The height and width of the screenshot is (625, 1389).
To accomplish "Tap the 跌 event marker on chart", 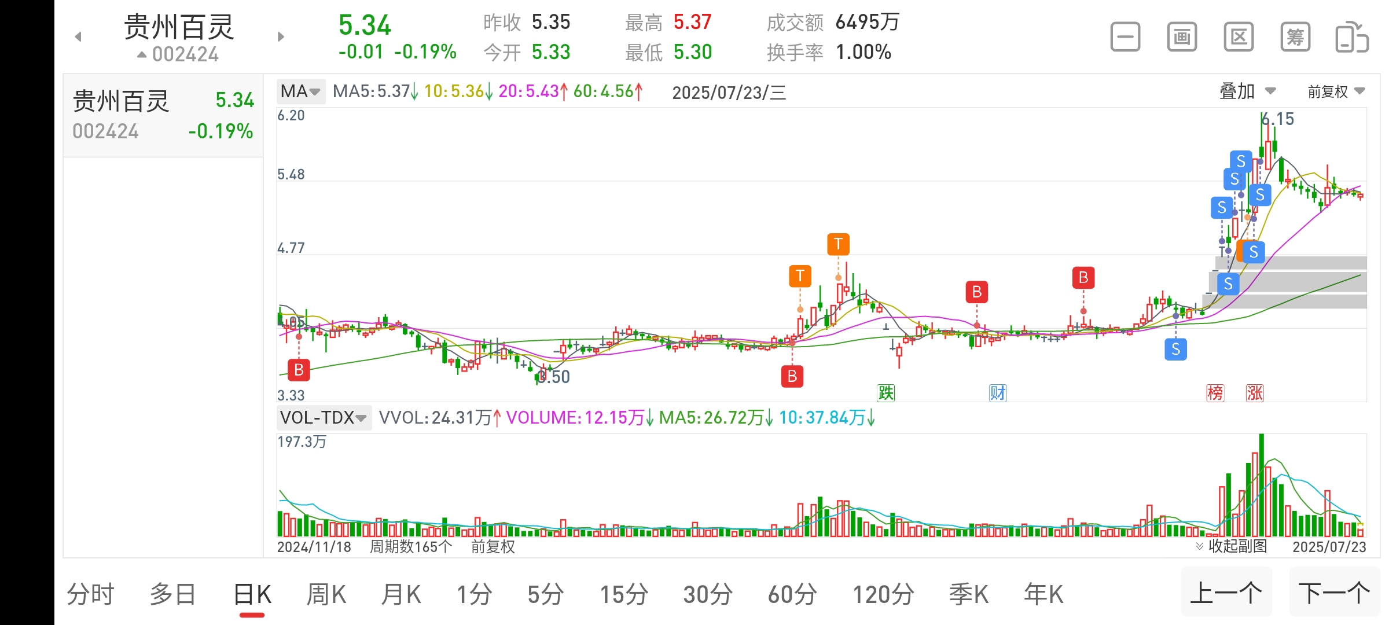I will (886, 393).
